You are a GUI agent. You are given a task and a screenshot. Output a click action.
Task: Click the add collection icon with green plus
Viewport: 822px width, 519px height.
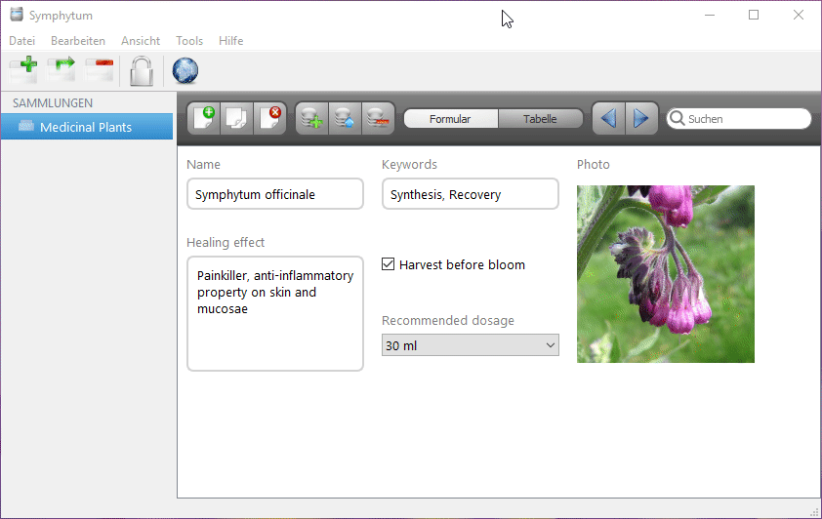(x=23, y=71)
